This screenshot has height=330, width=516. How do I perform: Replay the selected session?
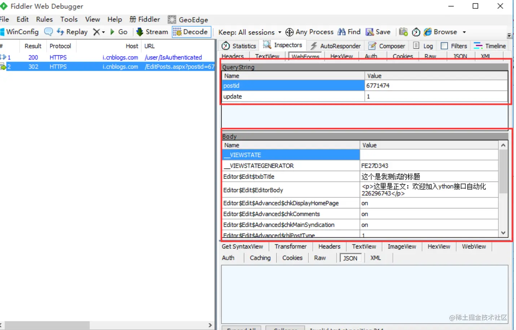[72, 32]
